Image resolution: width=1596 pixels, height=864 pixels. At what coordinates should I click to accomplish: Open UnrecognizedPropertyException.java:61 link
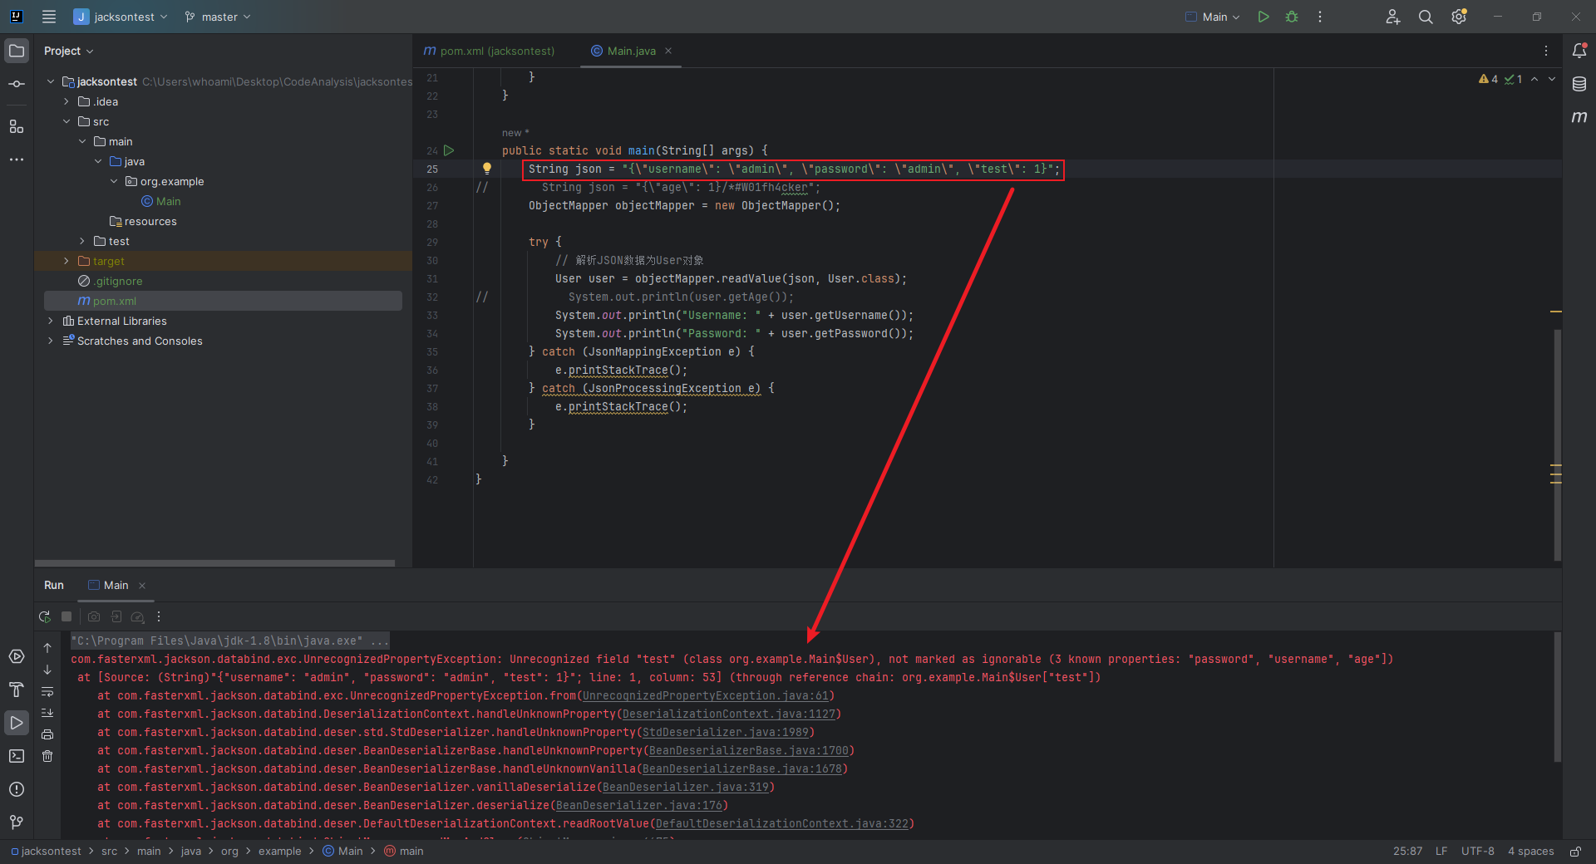pyautogui.click(x=706, y=695)
